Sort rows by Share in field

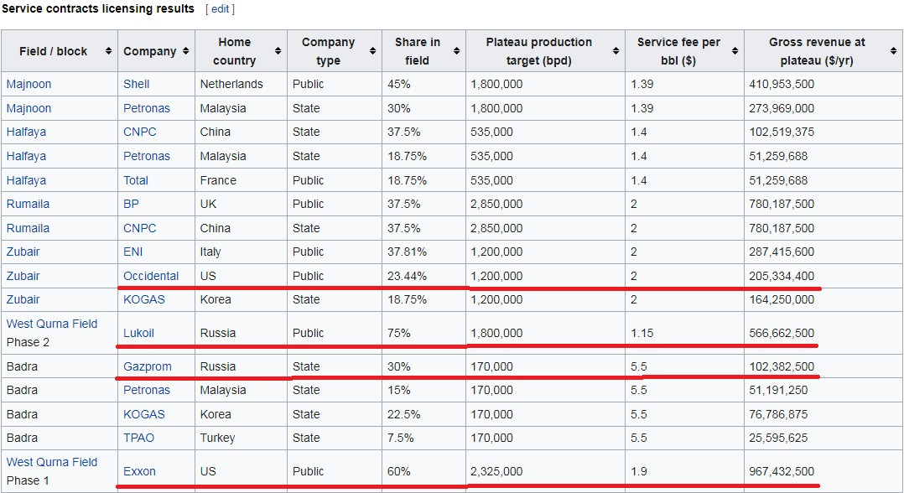[x=456, y=51]
